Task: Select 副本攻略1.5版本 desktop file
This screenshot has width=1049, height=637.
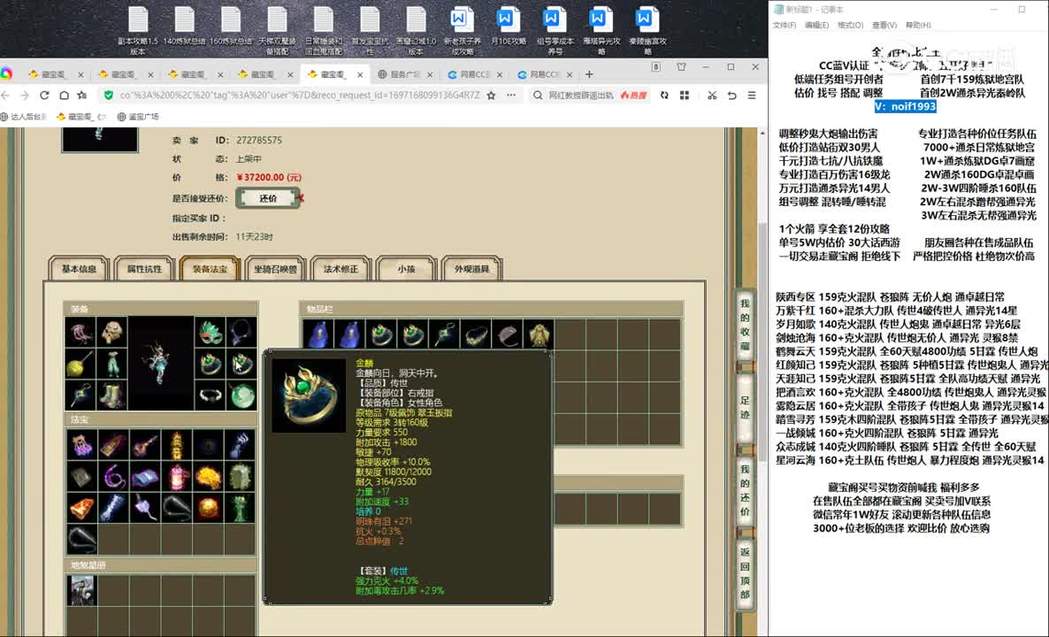Action: (138, 31)
